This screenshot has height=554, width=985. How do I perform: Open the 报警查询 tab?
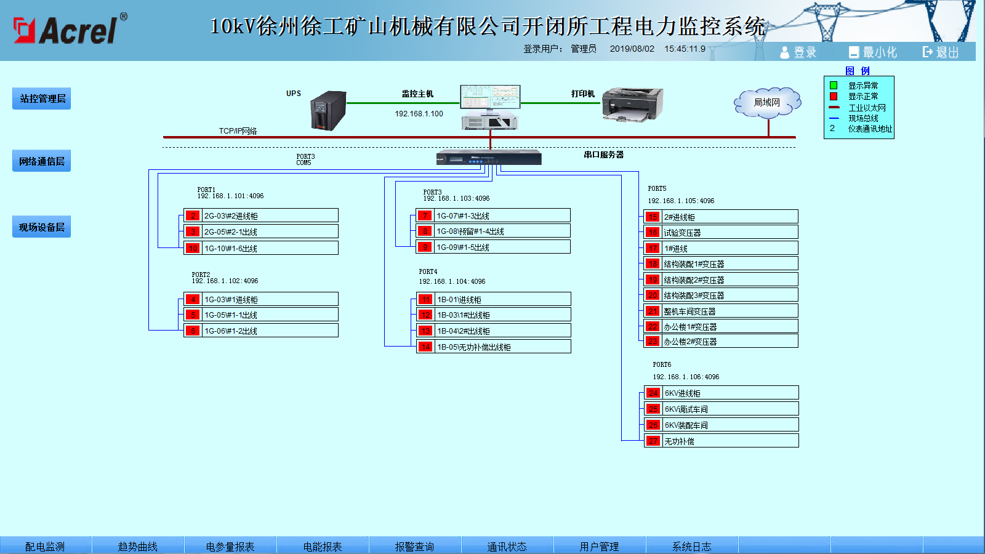point(415,546)
